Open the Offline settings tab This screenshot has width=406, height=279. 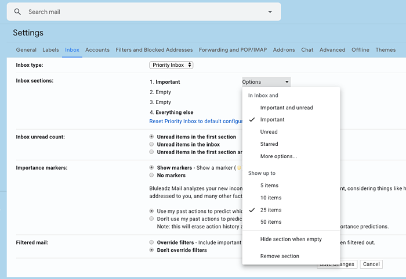[360, 50]
